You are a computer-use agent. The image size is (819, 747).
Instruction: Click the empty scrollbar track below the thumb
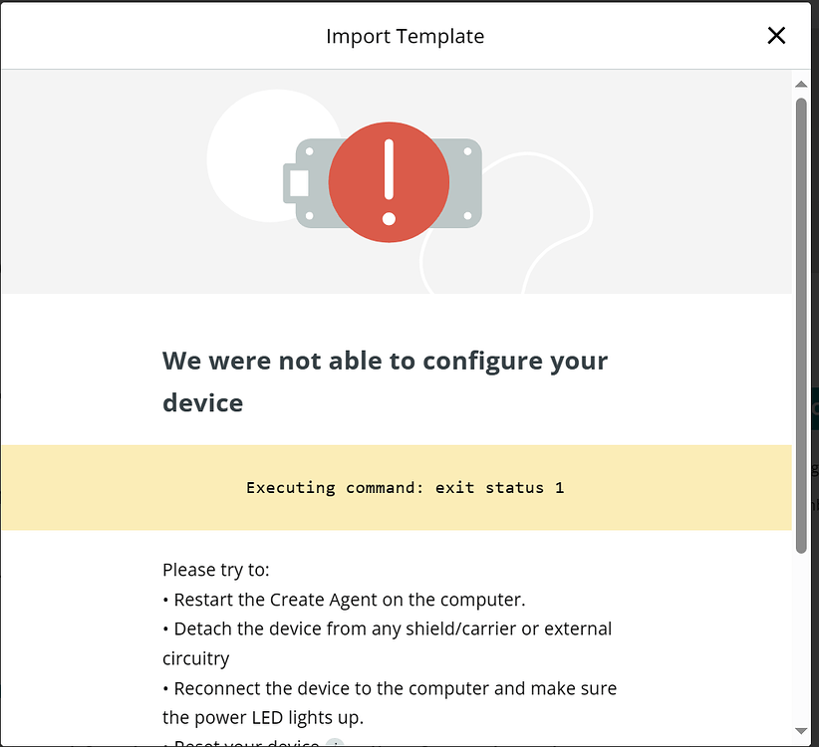pyautogui.click(x=801, y=636)
